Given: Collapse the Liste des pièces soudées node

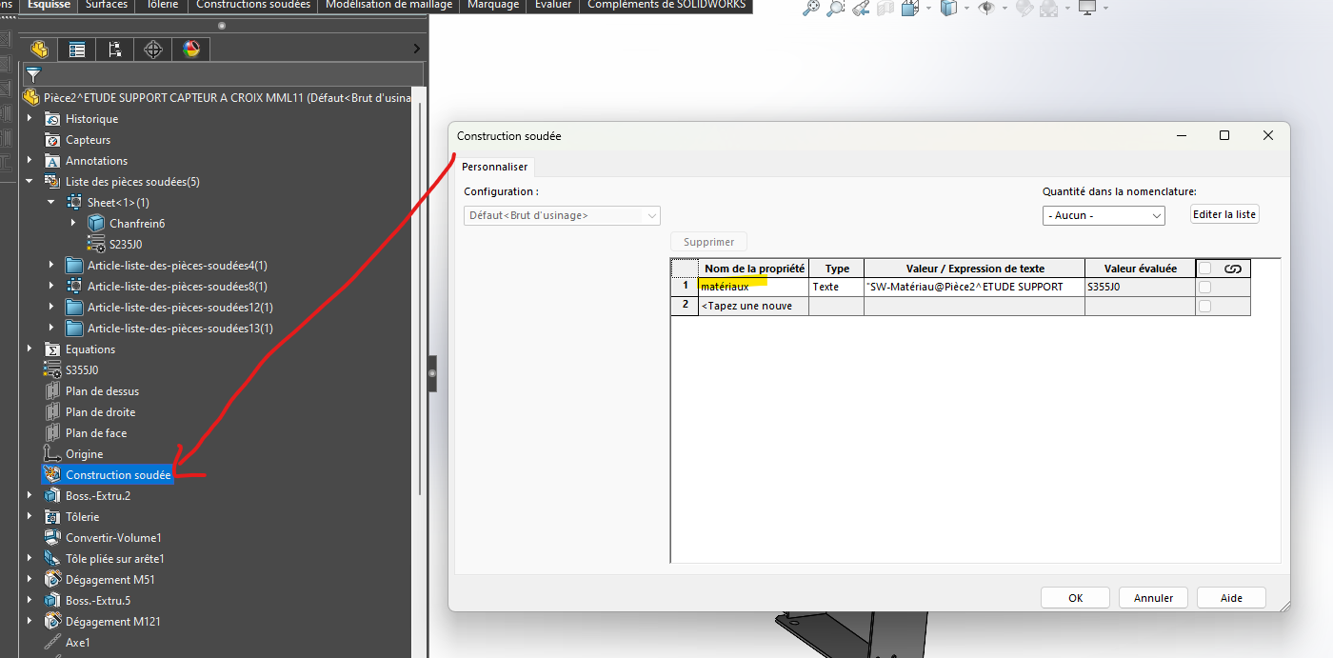Looking at the screenshot, I should 30,182.
